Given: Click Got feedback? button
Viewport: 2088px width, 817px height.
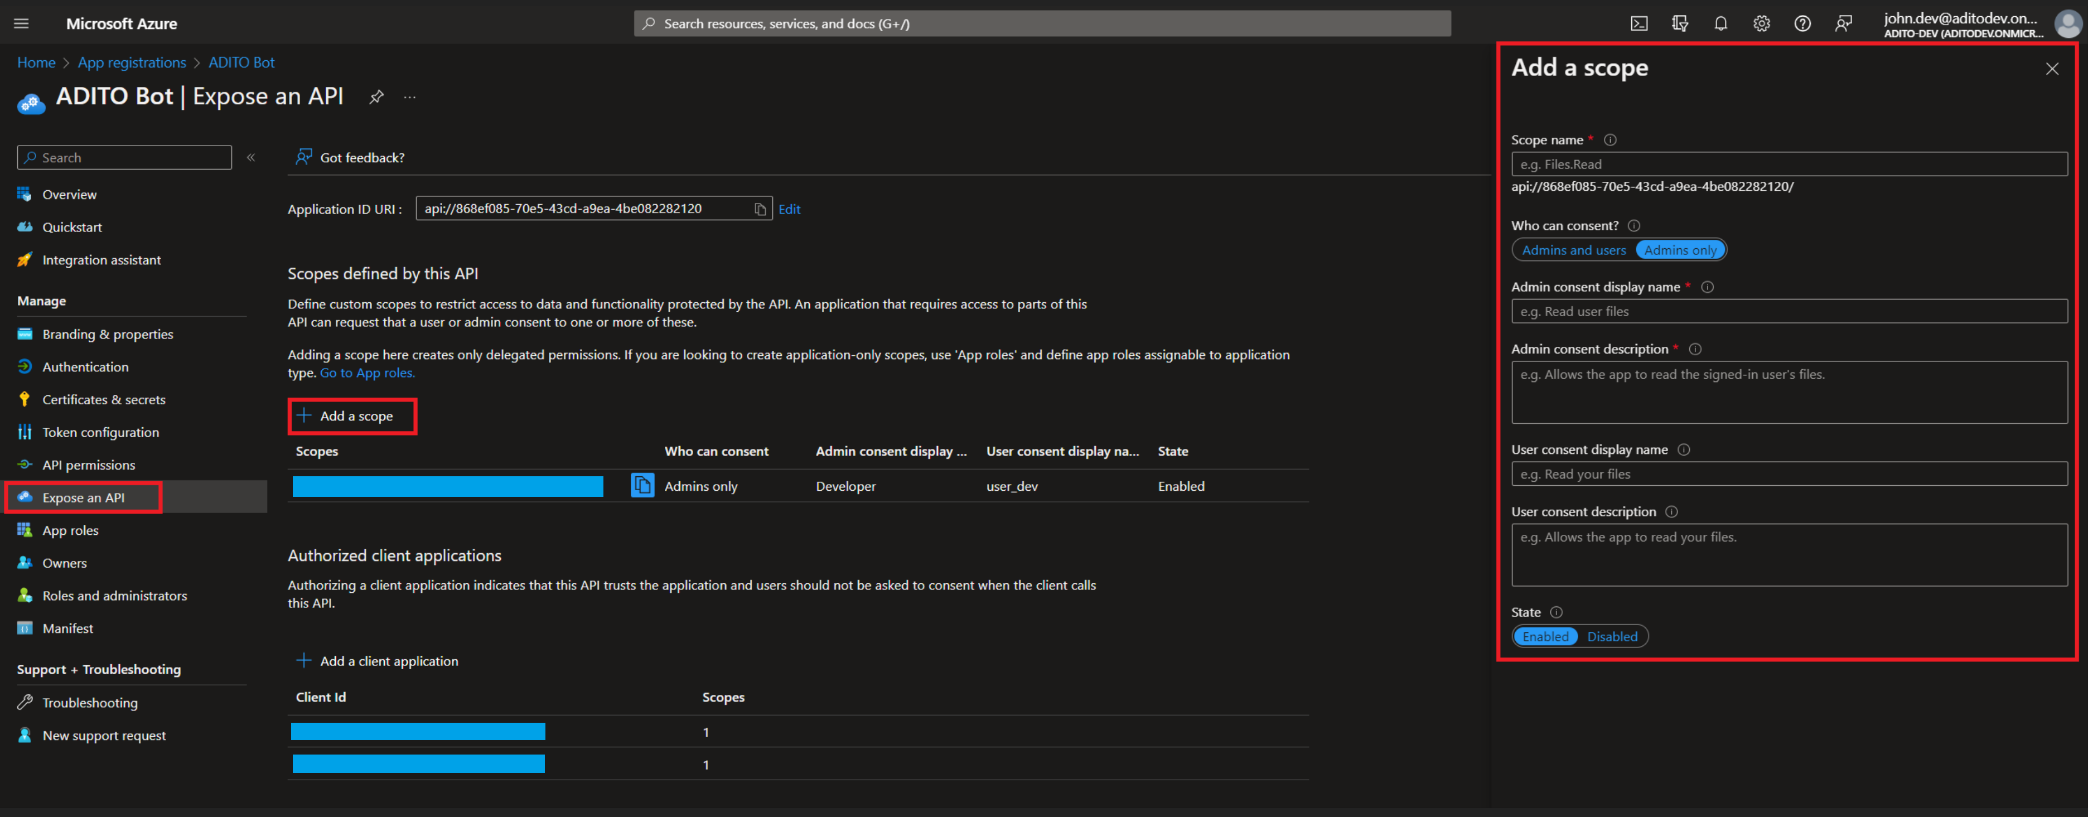Looking at the screenshot, I should click(350, 157).
